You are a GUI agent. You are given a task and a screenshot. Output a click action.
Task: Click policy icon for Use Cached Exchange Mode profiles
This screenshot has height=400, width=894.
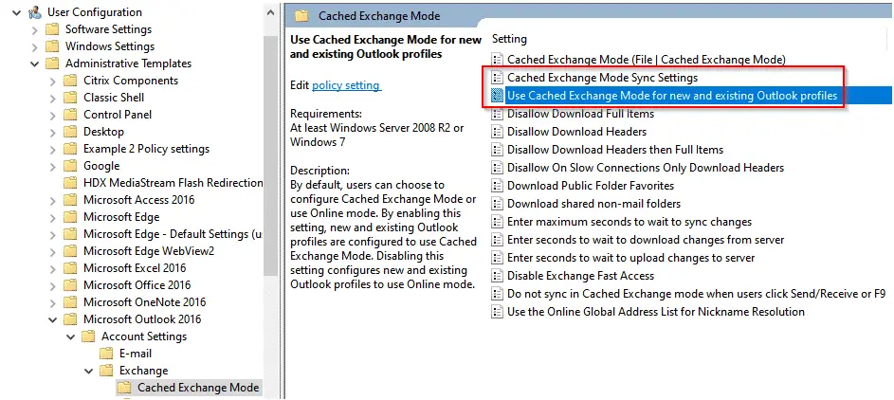click(498, 95)
